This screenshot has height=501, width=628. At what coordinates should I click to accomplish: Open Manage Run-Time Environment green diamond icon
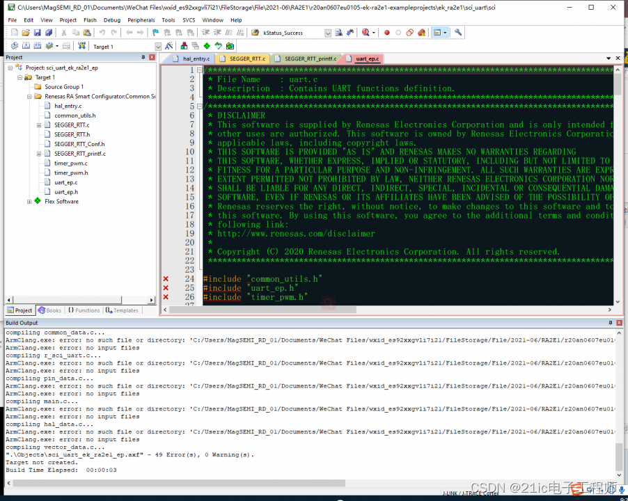[x=207, y=46]
